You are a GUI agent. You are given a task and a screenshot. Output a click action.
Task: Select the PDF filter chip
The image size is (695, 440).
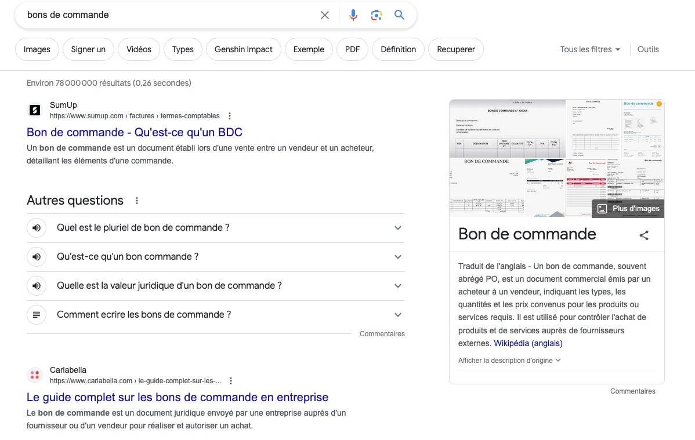pos(352,49)
